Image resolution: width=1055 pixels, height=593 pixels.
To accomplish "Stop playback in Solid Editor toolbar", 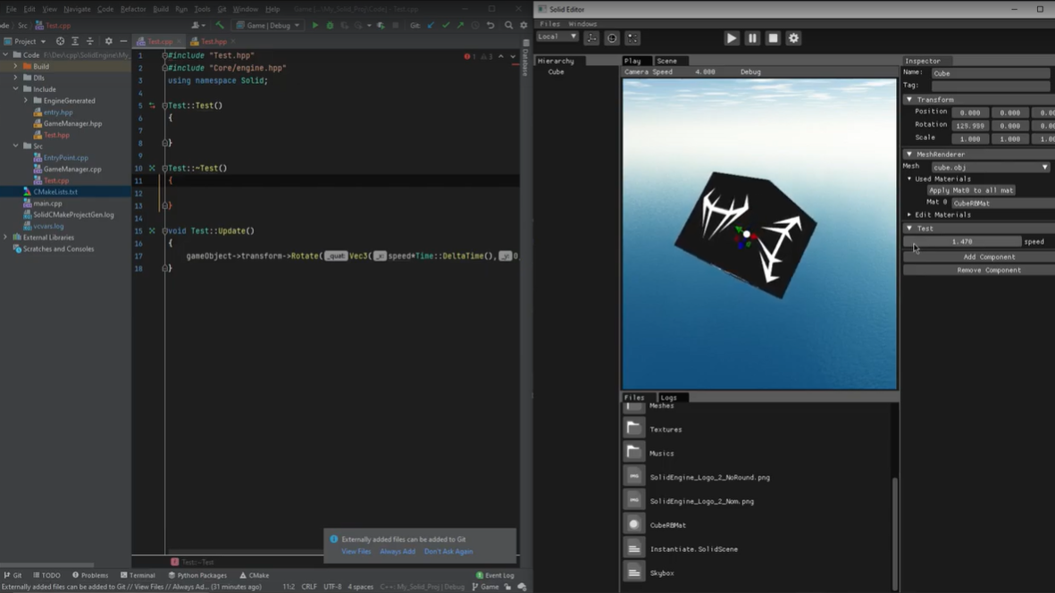I will coord(773,38).
